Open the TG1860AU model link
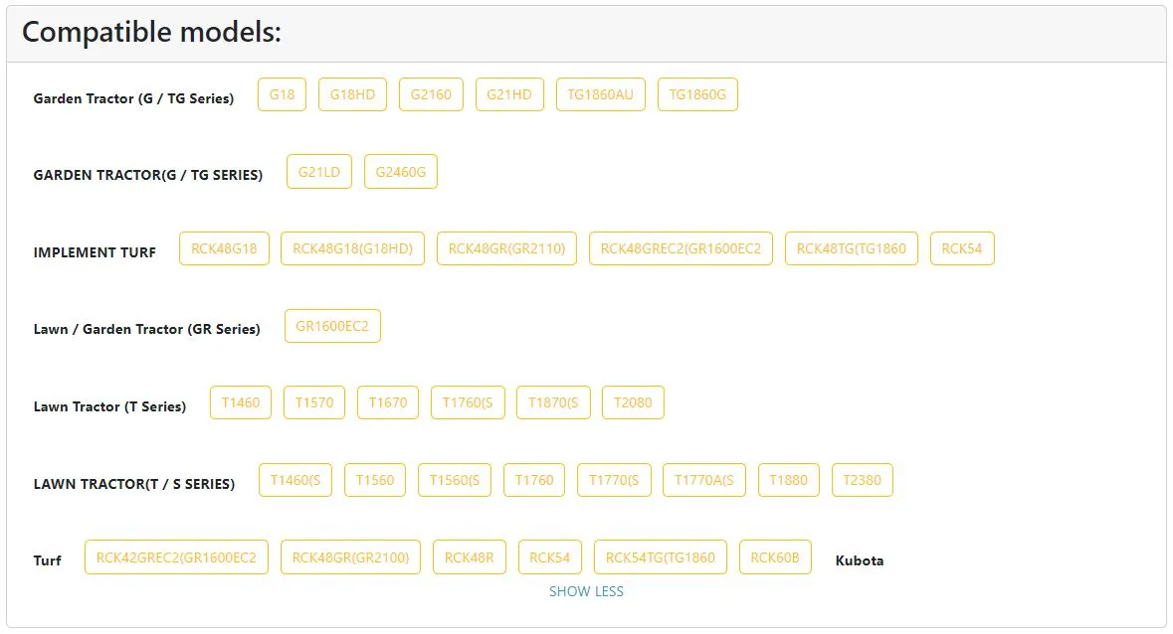The height and width of the screenshot is (634, 1173). 600,94
